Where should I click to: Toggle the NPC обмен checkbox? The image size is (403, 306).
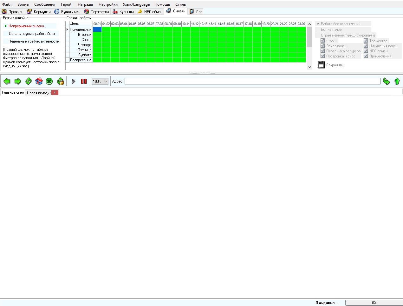pyautogui.click(x=366, y=51)
